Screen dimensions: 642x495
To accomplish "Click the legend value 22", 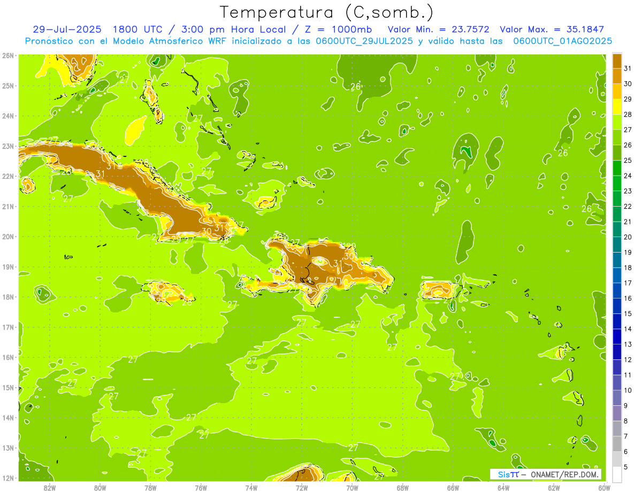I will coord(628,207).
